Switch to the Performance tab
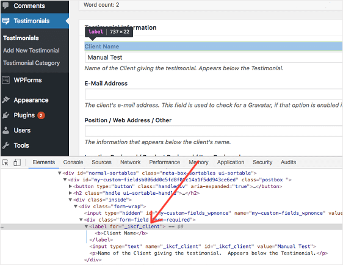This screenshot has height=265, width=343. [165, 162]
